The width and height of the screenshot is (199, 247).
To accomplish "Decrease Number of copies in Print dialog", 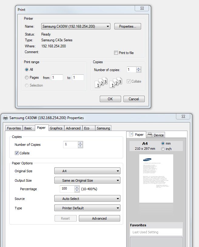I will (138, 71).
